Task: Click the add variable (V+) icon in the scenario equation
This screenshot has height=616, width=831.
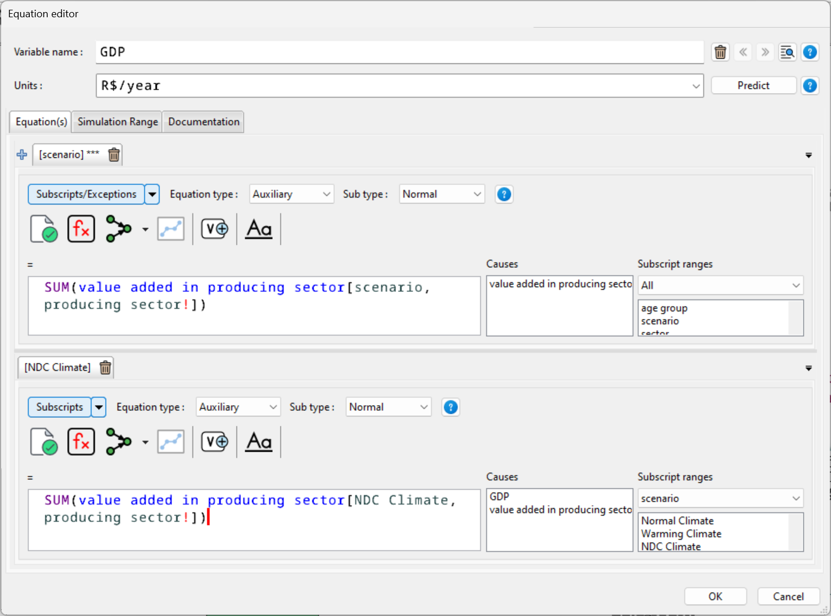Action: click(214, 229)
